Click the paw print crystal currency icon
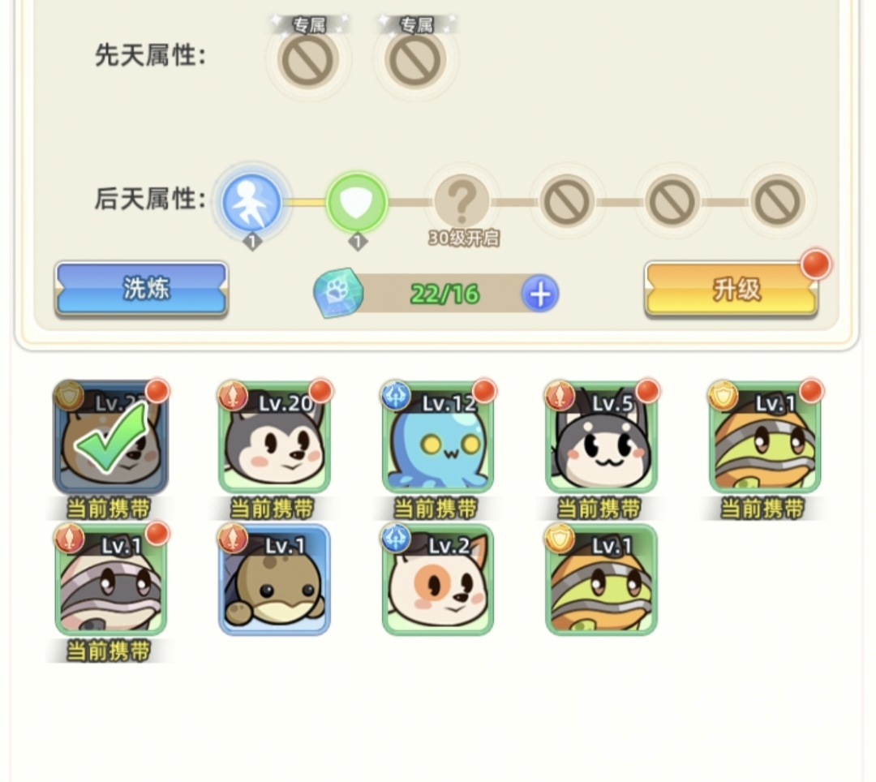Viewport: 876px width, 782px height. pyautogui.click(x=338, y=293)
